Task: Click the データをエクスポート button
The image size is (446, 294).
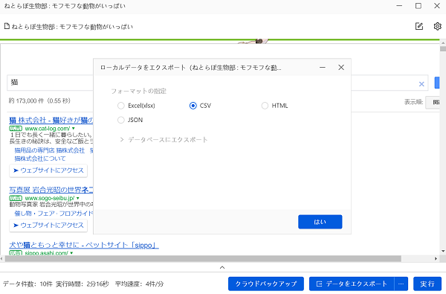Action: point(352,284)
